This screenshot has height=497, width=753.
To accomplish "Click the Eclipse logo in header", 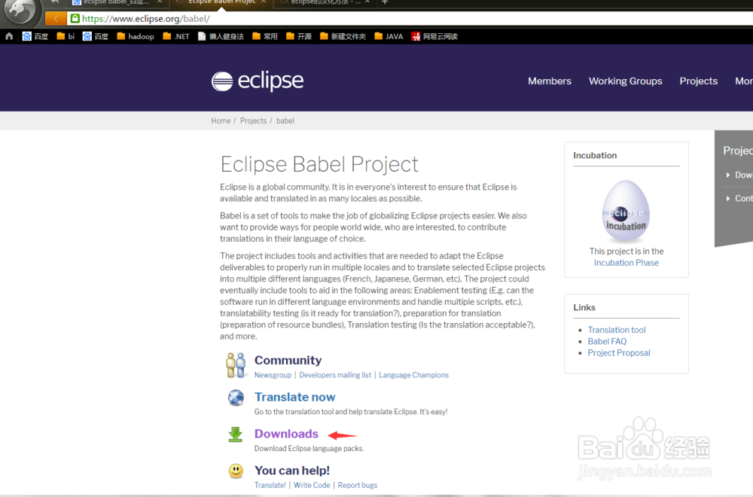I will pos(258,81).
